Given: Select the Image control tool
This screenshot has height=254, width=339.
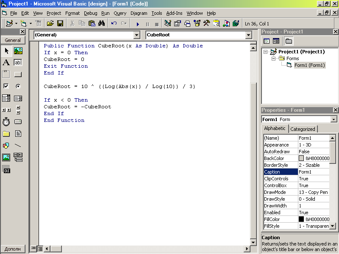Looking at the screenshot, I should click(6, 157).
